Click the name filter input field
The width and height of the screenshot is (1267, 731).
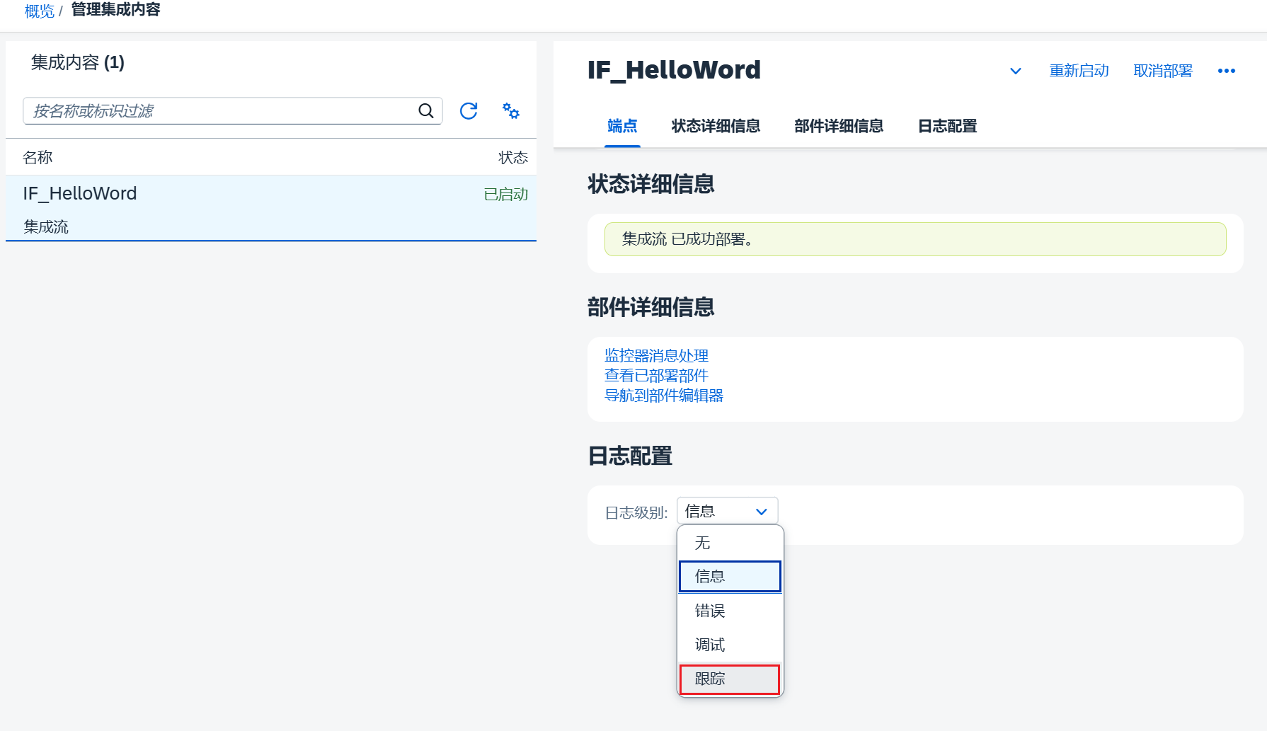click(212, 111)
